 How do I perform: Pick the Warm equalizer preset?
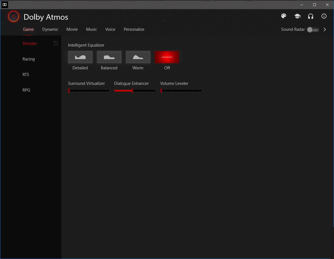(138, 57)
